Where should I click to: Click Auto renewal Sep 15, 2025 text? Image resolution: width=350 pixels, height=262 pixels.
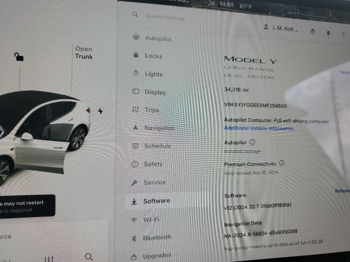pyautogui.click(x=251, y=173)
